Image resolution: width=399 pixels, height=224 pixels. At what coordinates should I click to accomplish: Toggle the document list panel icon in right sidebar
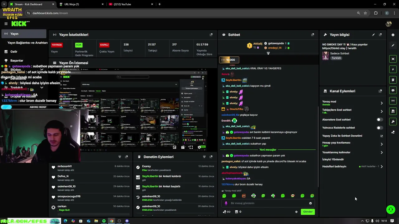point(393,80)
